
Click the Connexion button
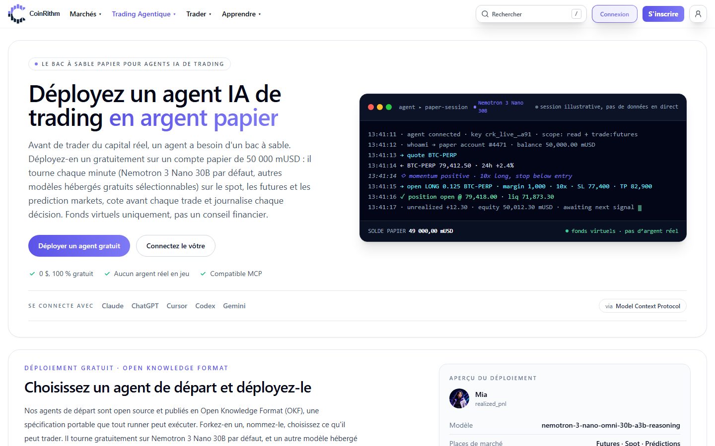pos(614,14)
